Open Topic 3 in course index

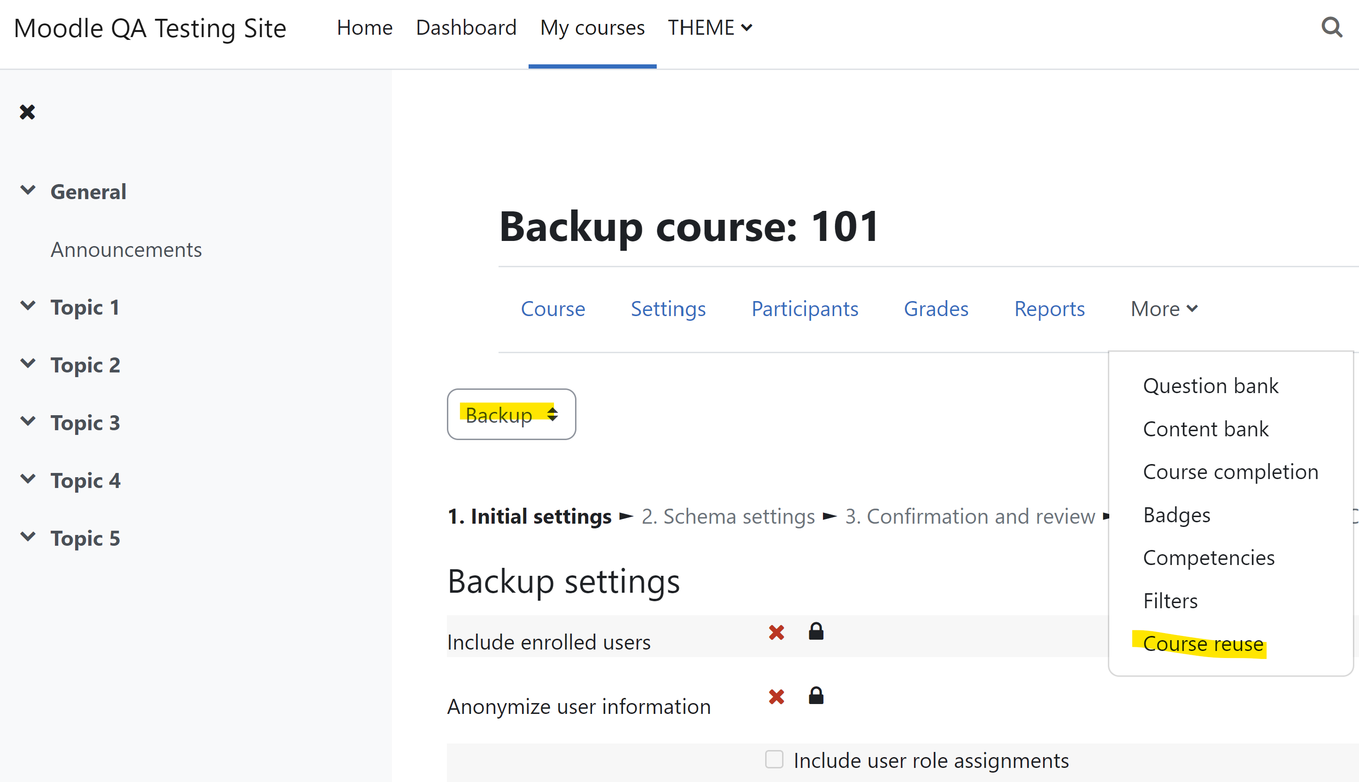pos(85,423)
